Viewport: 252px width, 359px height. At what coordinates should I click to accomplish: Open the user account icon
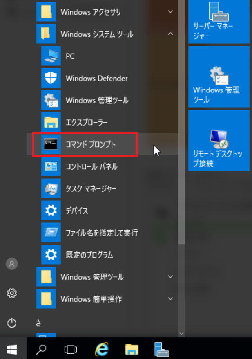click(x=12, y=264)
